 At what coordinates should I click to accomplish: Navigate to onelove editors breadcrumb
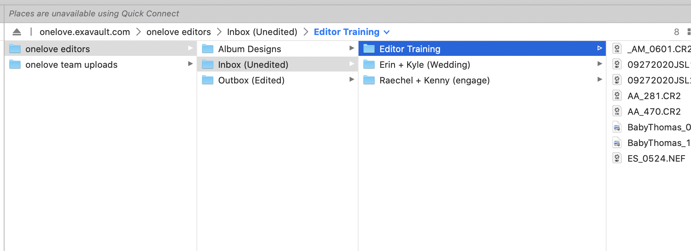point(179,32)
